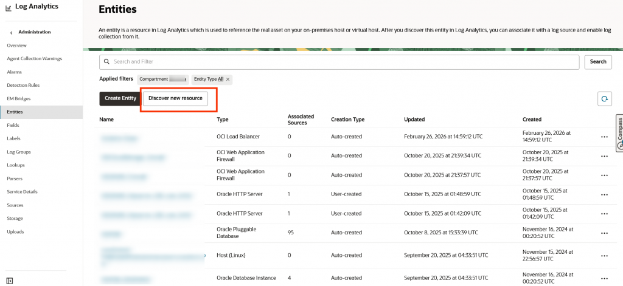This screenshot has height=286, width=623.
Task: Open the entity name link for Load Balancer
Action: (x=120, y=138)
